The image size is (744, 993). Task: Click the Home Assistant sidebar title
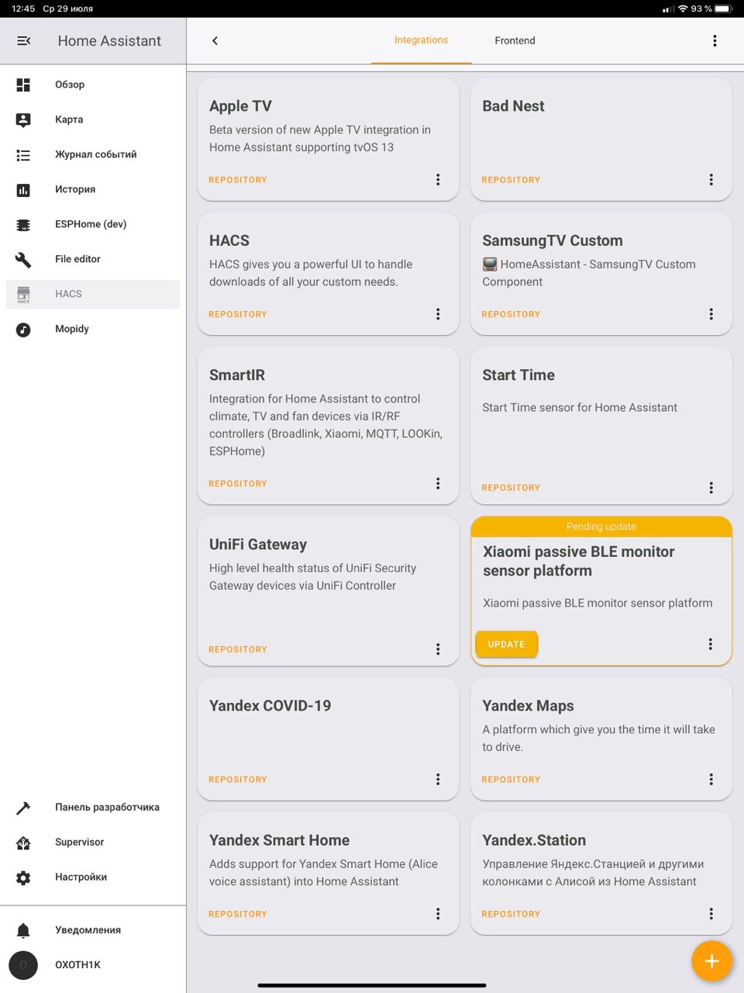[109, 41]
